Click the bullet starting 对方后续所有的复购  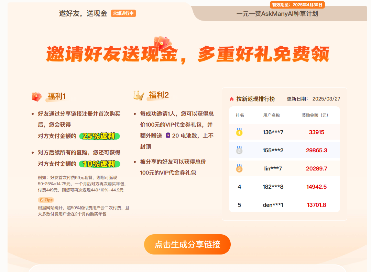tap(79, 158)
